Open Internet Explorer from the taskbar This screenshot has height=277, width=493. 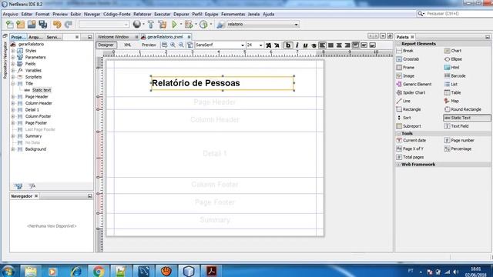coord(76,271)
